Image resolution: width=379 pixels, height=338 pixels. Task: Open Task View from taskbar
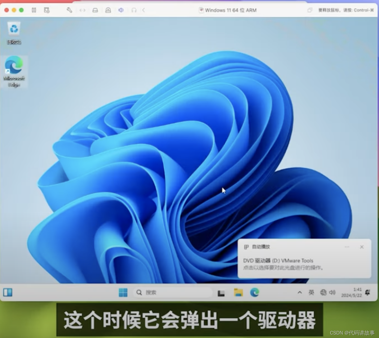coord(221,293)
